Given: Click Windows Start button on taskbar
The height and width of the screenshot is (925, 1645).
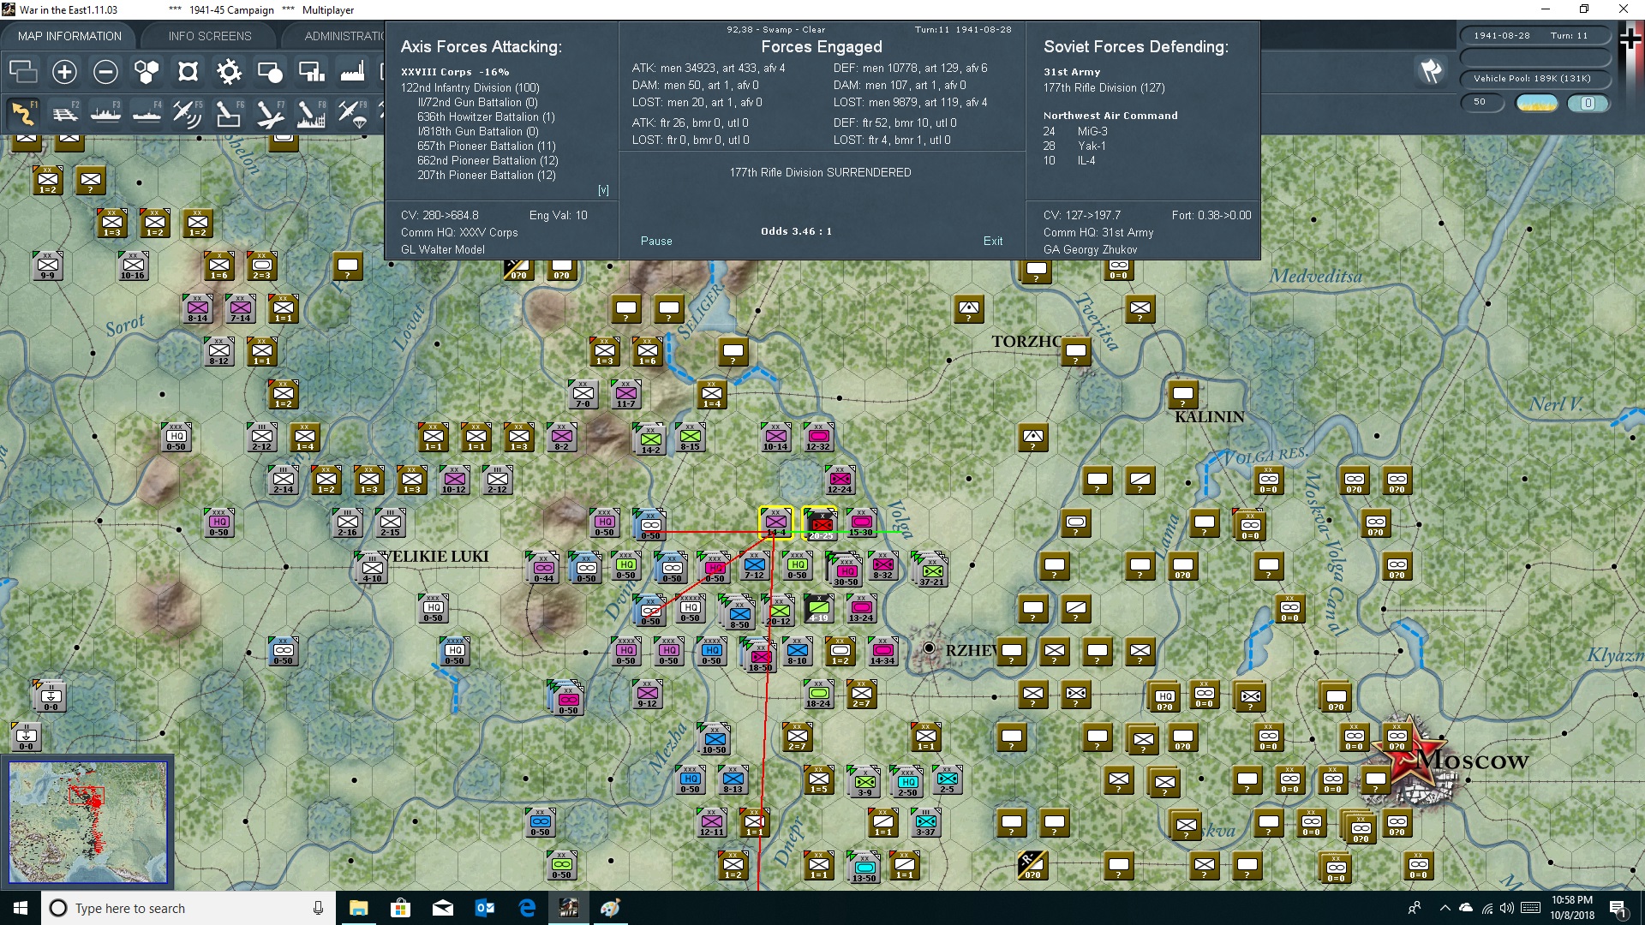Looking at the screenshot, I should (21, 908).
